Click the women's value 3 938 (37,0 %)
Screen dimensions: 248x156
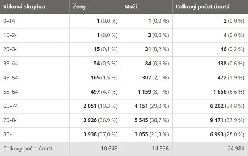pyautogui.click(x=100, y=134)
